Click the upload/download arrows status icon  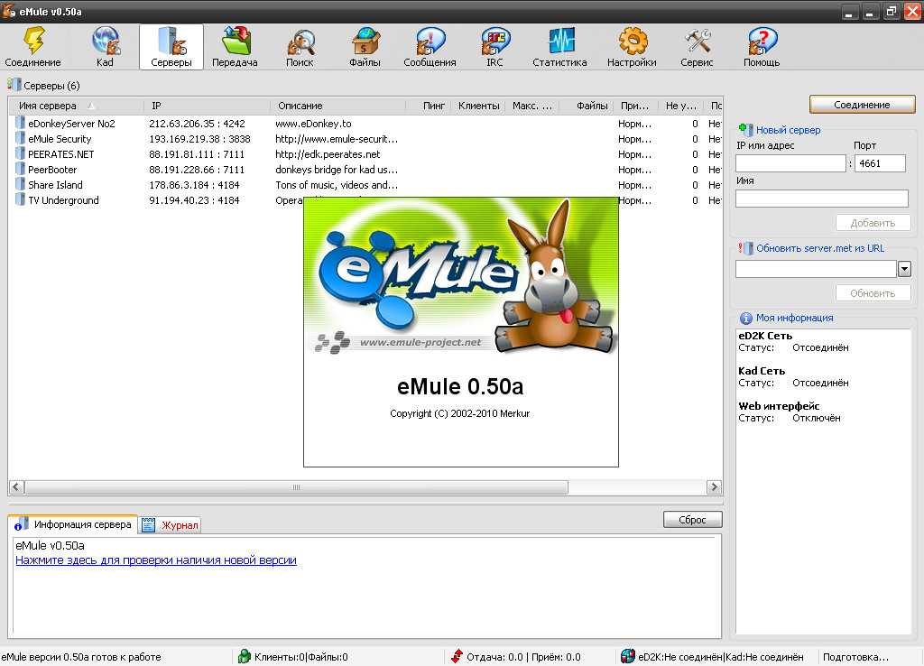457,656
